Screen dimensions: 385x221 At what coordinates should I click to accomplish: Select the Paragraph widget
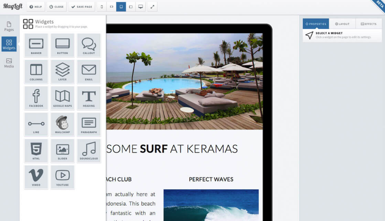click(89, 124)
